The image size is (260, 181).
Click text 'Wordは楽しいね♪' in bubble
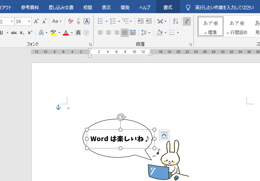[x=120, y=139]
